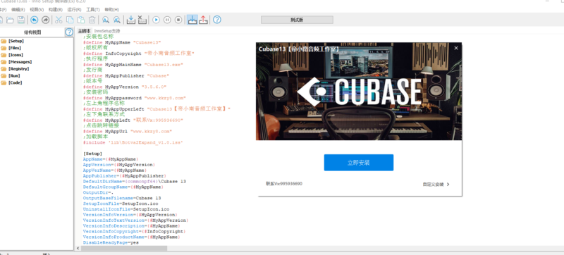Click the Cubase banner image in installer
Viewport: 564px width, 255px height.
[359, 92]
